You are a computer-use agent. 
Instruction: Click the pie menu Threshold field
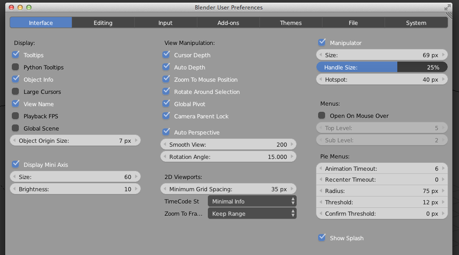pyautogui.click(x=382, y=202)
